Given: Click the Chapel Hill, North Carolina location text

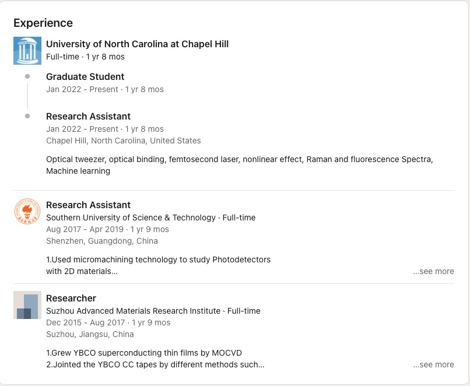Looking at the screenshot, I should [123, 141].
